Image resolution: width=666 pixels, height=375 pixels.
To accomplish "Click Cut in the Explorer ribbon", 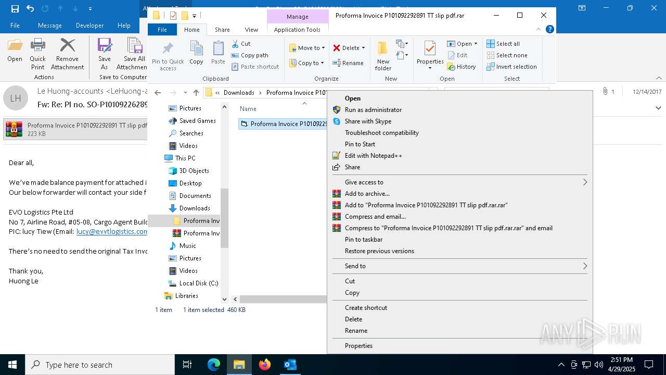I will tap(241, 44).
